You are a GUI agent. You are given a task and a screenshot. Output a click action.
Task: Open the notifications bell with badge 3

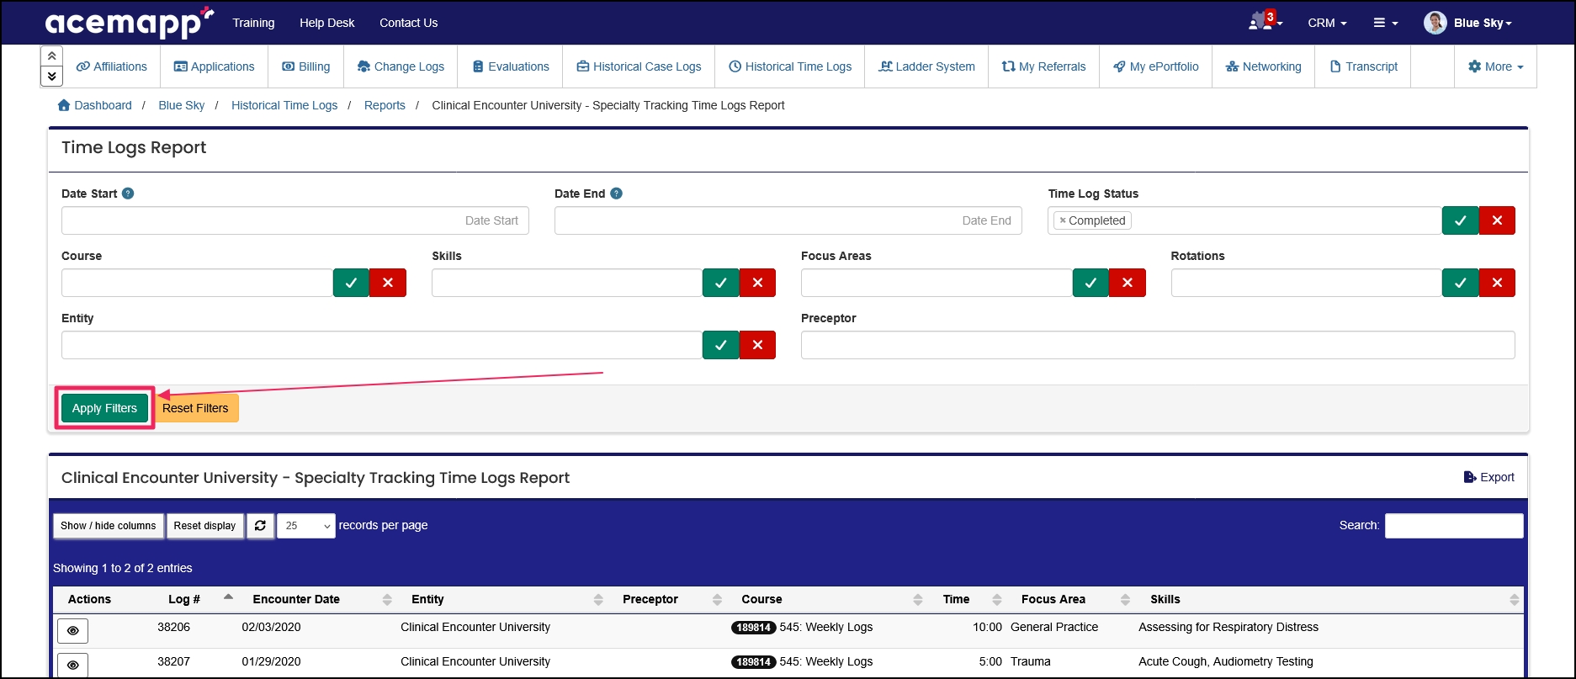[x=1265, y=22]
